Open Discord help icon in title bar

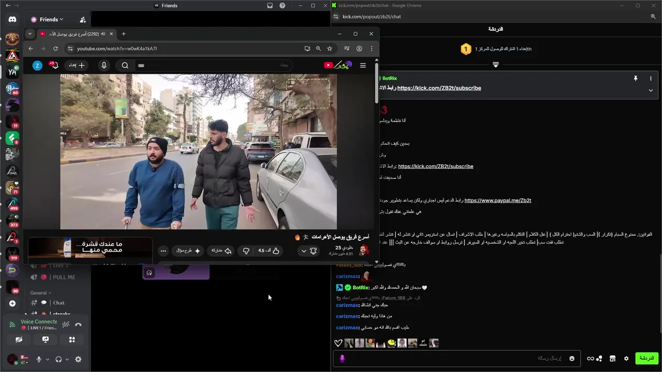tap(282, 6)
